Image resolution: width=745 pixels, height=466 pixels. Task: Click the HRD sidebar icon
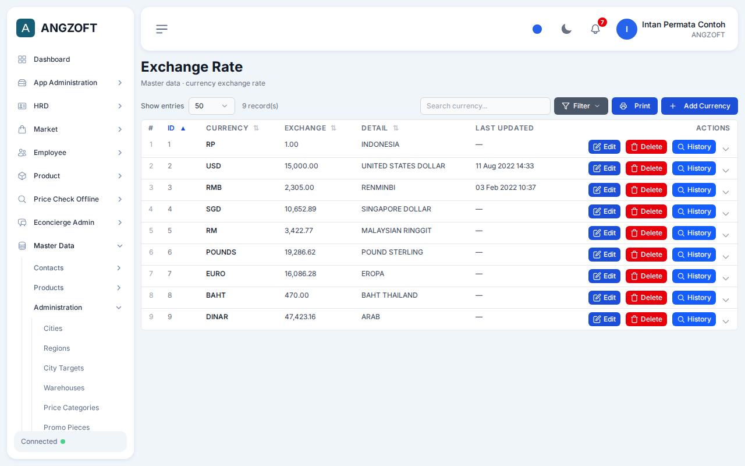(x=22, y=106)
